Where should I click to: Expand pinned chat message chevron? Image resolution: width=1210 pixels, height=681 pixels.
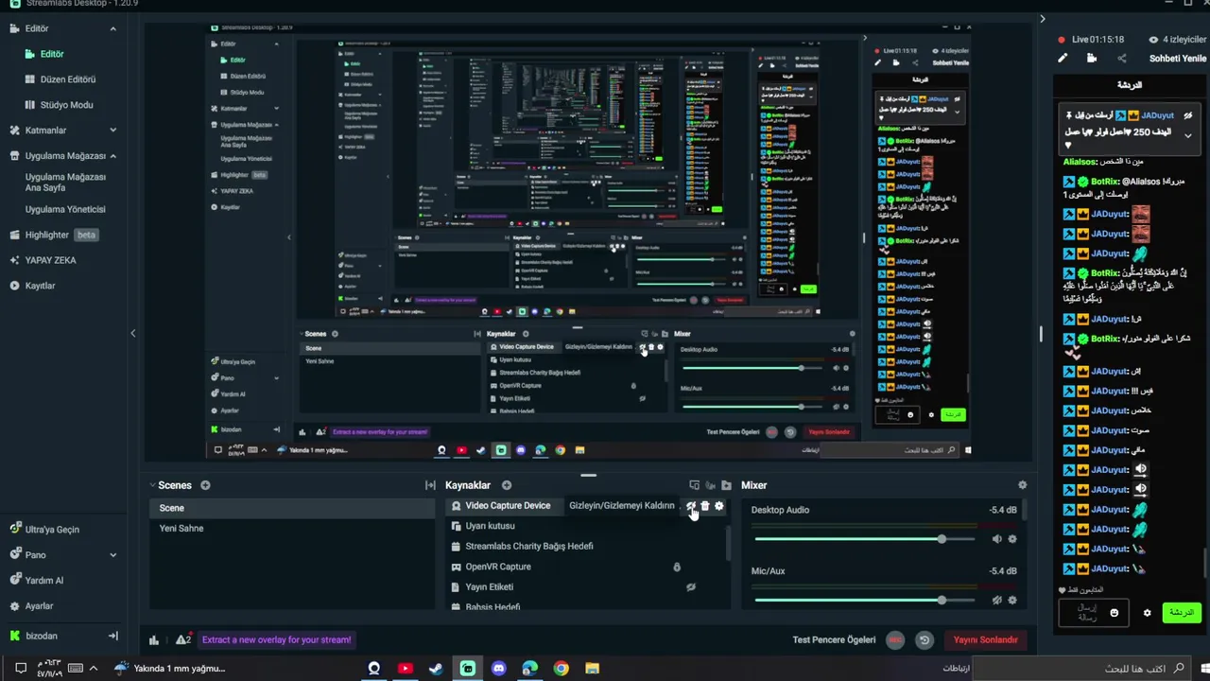click(x=1188, y=135)
